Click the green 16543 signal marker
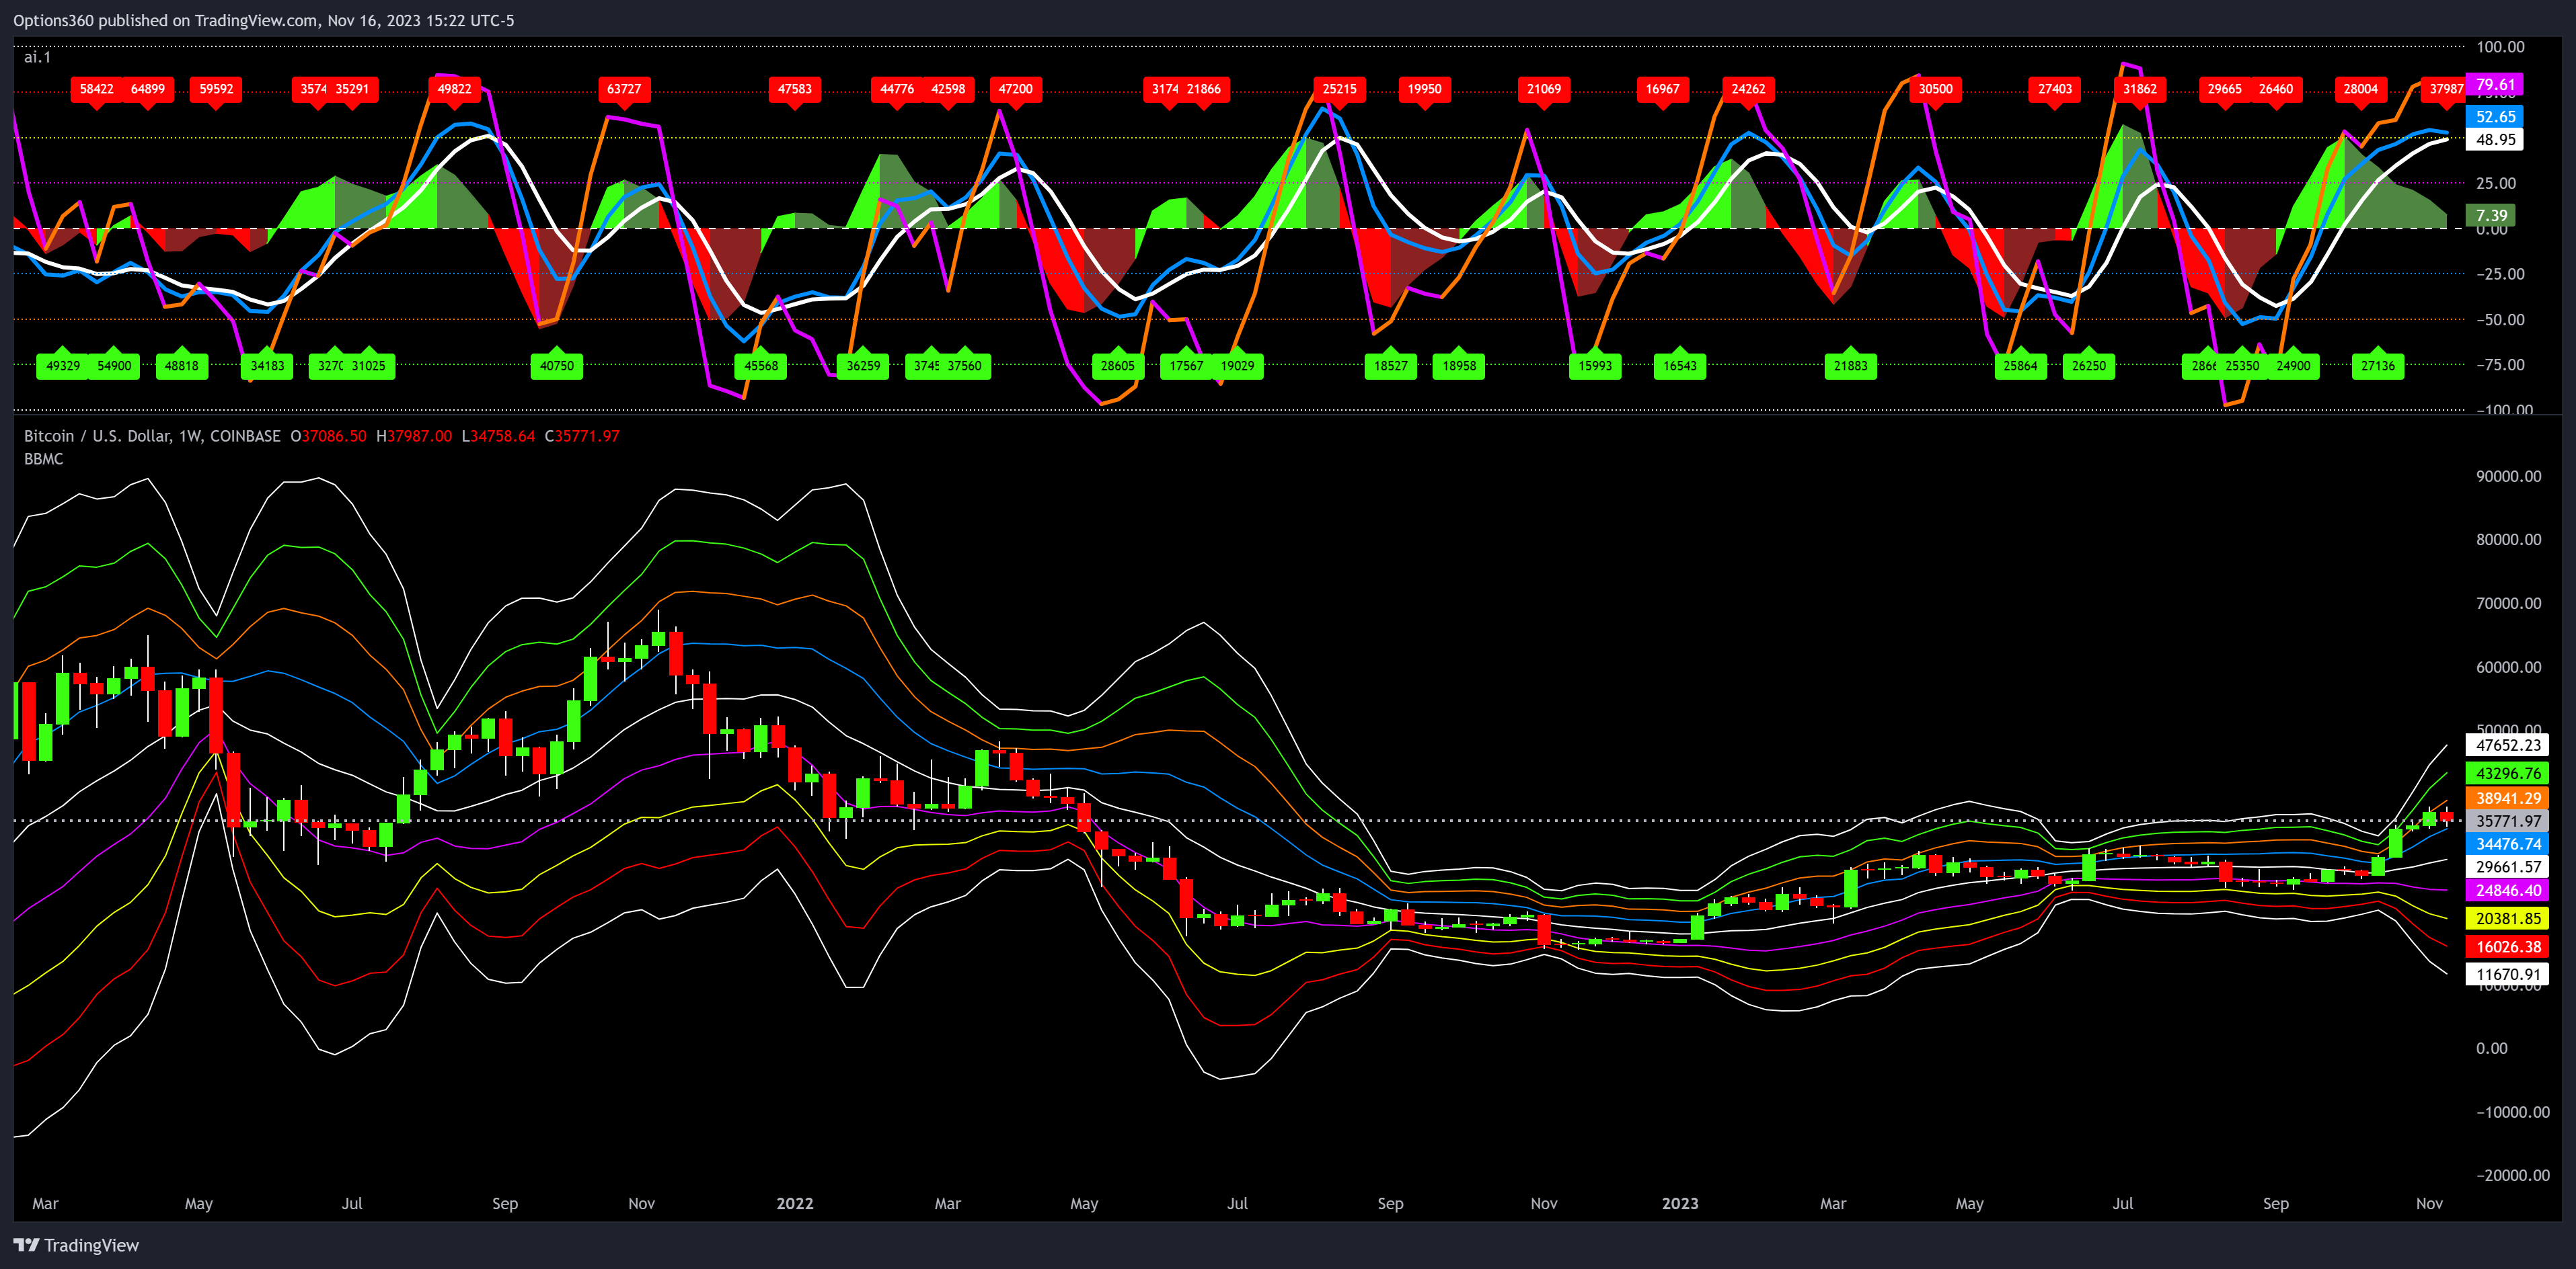2576x1269 pixels. pos(1680,366)
